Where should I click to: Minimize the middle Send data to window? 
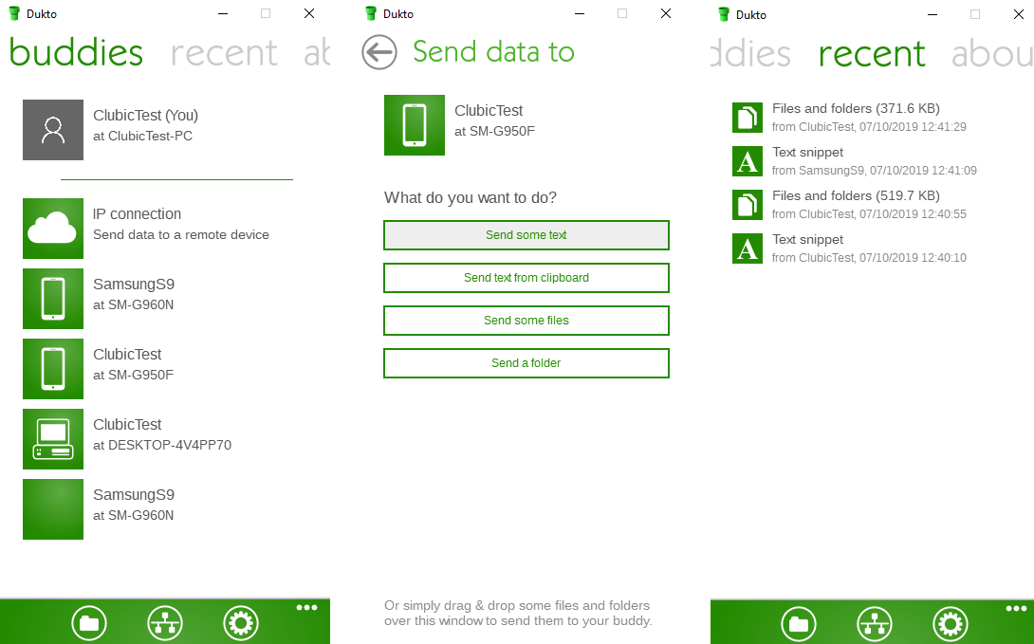click(x=580, y=14)
